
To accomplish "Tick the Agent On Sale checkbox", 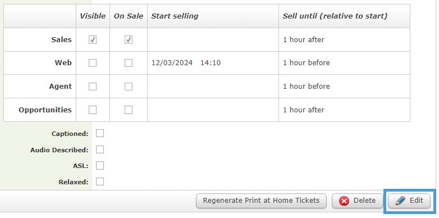I will (x=129, y=87).
